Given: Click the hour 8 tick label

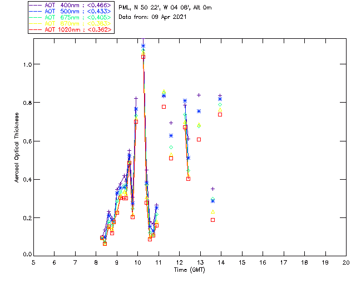Looking at the screenshot, I should 96,262.
